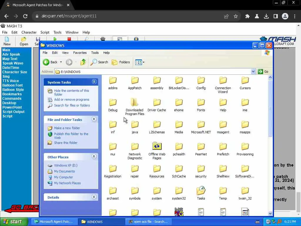Screen dimensions: 301x226
Task: Click the MASH Open icon
Action: [24, 41]
